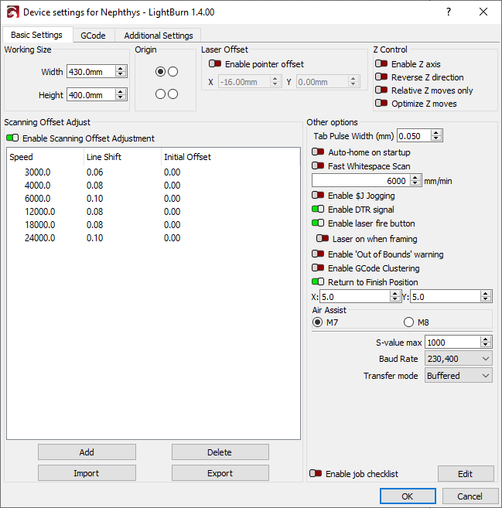Click the finish position Y stepper arrows
Image resolution: width=502 pixels, height=508 pixels.
pos(485,296)
